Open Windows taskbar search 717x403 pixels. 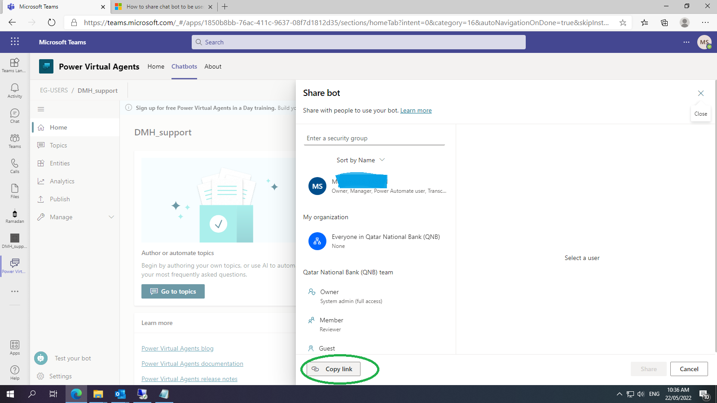(x=32, y=394)
